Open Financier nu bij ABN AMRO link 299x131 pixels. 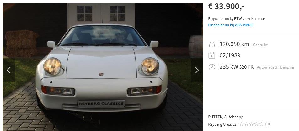pyautogui.click(x=231, y=25)
